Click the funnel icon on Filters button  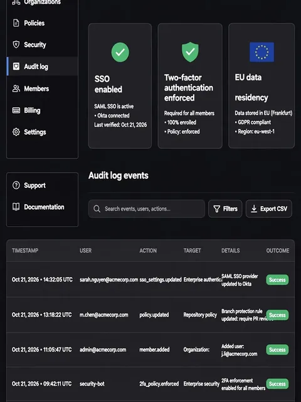pos(216,209)
